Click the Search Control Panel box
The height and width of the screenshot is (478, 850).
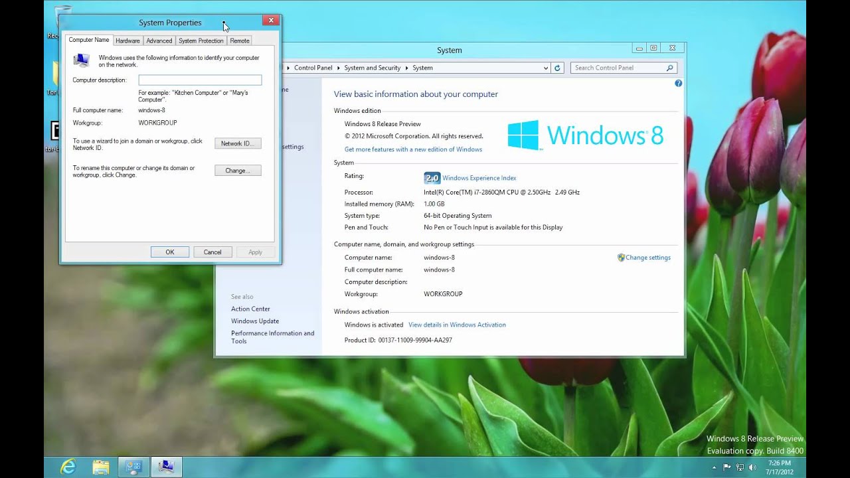coord(618,68)
